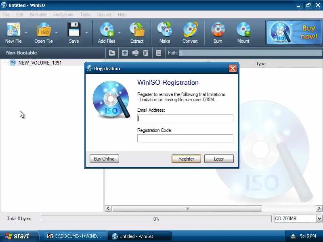Minimize the WinISO main window
The image size is (323, 242).
[x=298, y=5]
